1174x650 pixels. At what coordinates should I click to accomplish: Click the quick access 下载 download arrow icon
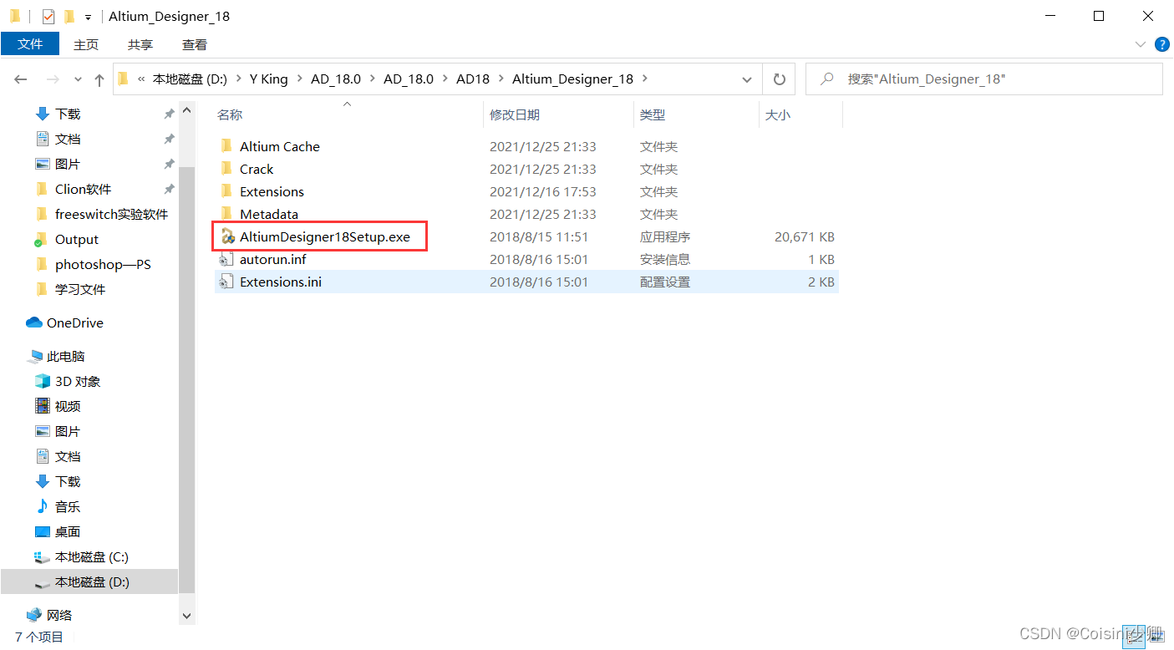[43, 114]
